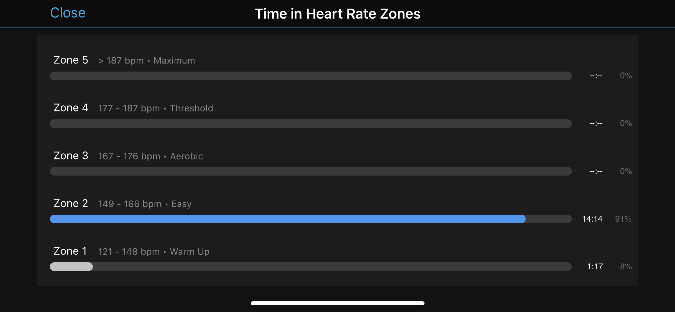Select the Zone 2 label

[x=71, y=203]
